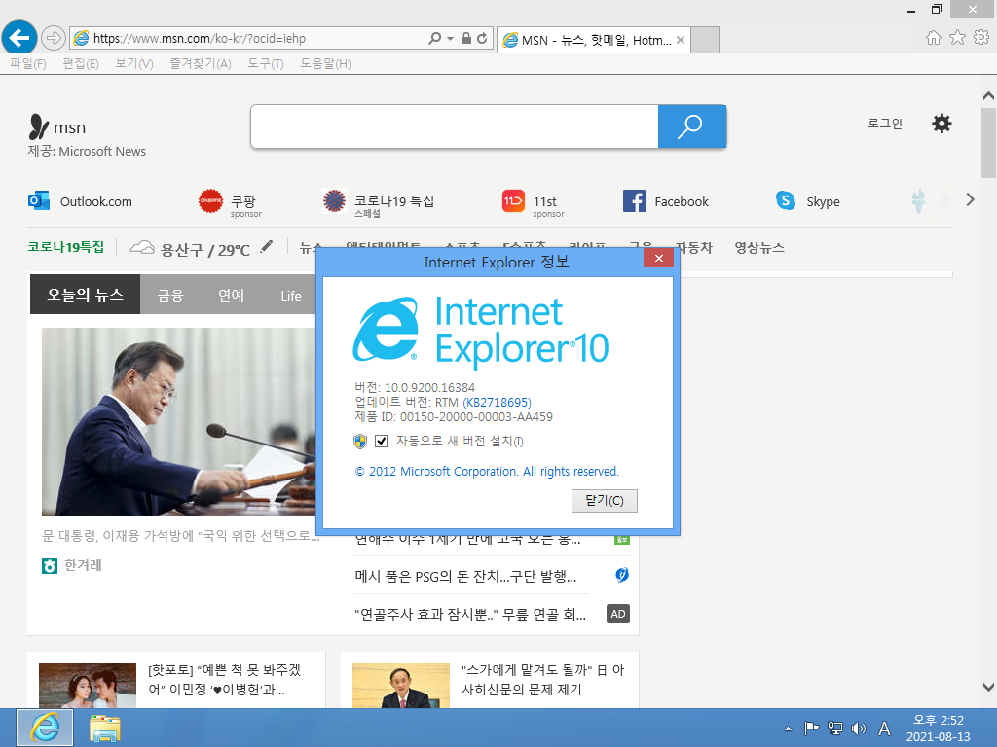Image resolution: width=997 pixels, height=747 pixels.
Task: Open the address bar dropdown arrow
Action: pos(450,38)
